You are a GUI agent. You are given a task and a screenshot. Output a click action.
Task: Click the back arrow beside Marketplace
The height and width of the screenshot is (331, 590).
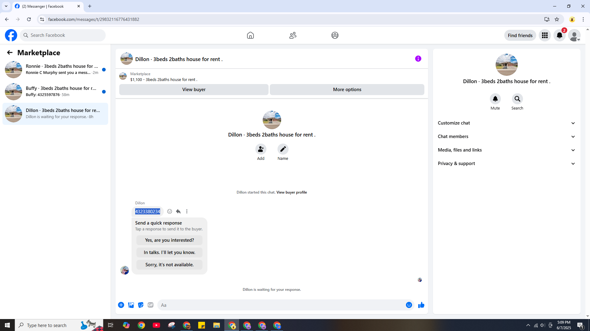click(x=10, y=52)
